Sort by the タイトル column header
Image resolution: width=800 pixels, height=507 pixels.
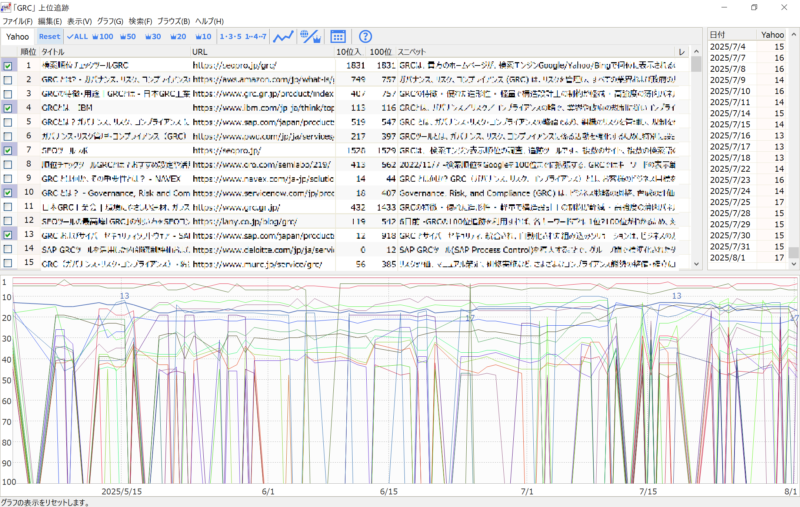[x=115, y=52]
